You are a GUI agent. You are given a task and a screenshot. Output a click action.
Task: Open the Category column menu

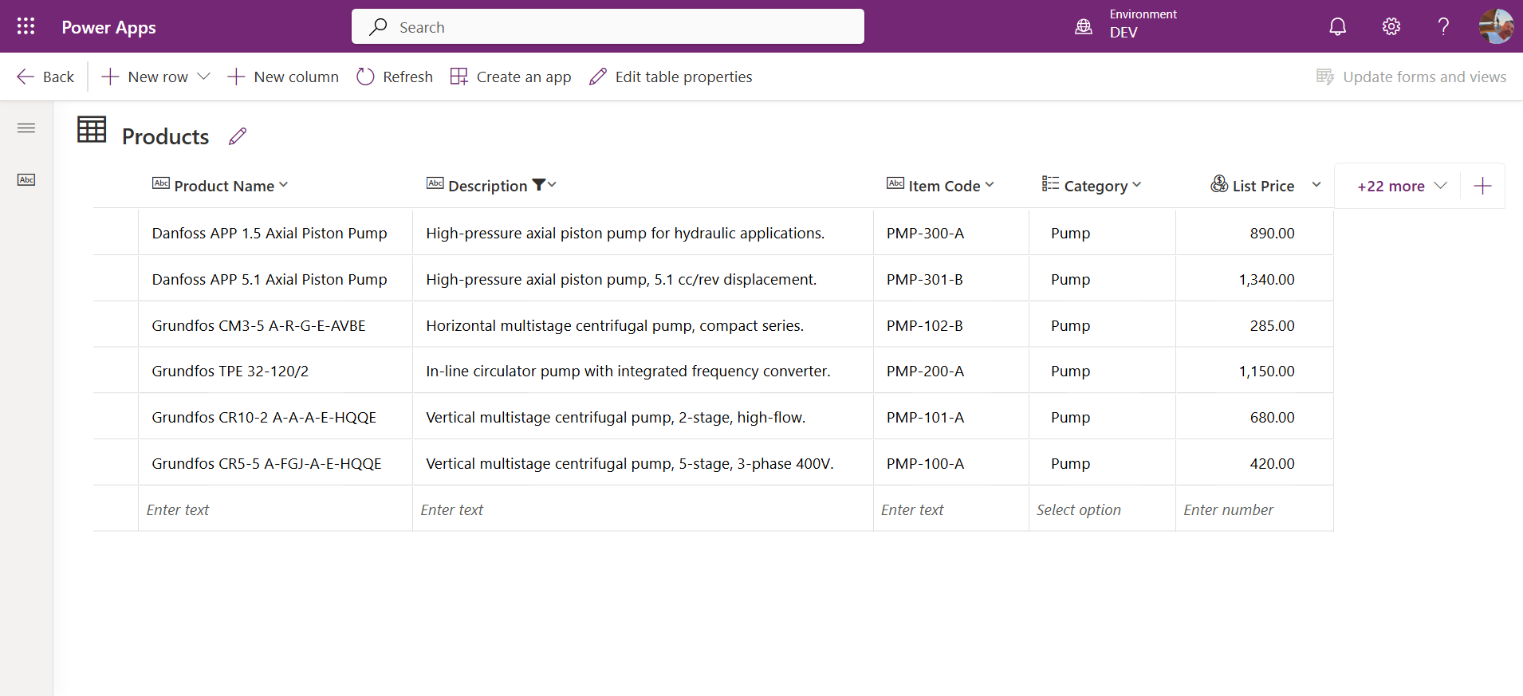(x=1137, y=185)
